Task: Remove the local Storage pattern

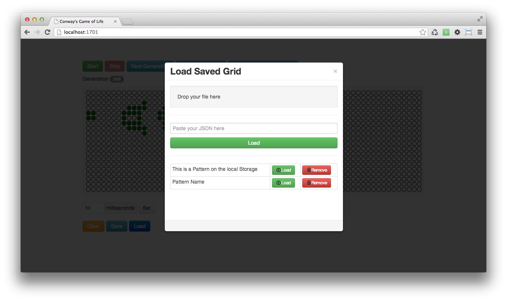Action: tap(316, 170)
